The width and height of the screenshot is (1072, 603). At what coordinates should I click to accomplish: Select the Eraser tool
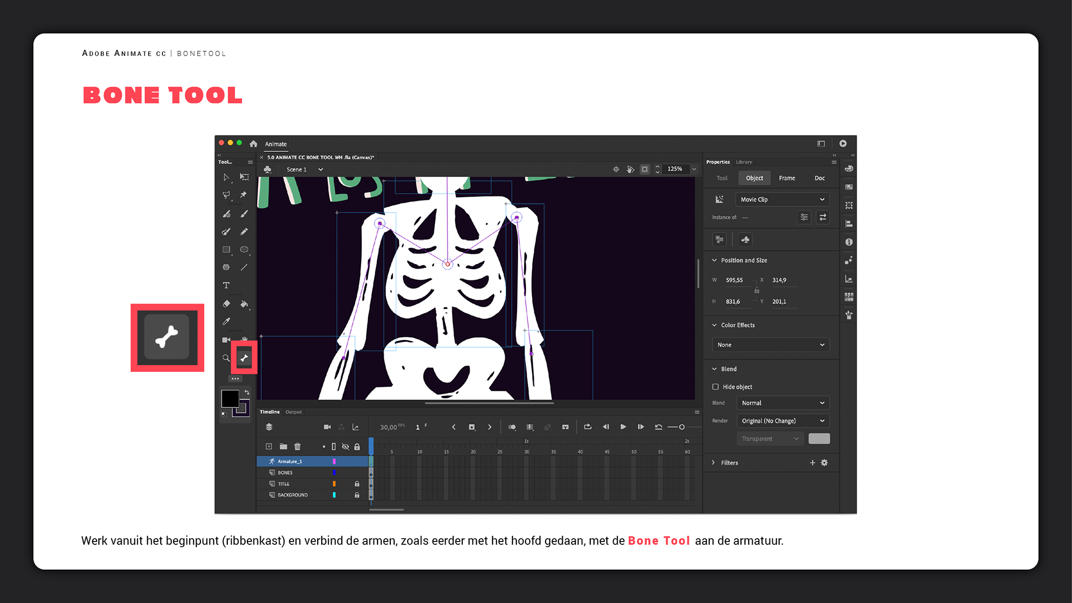tap(226, 304)
